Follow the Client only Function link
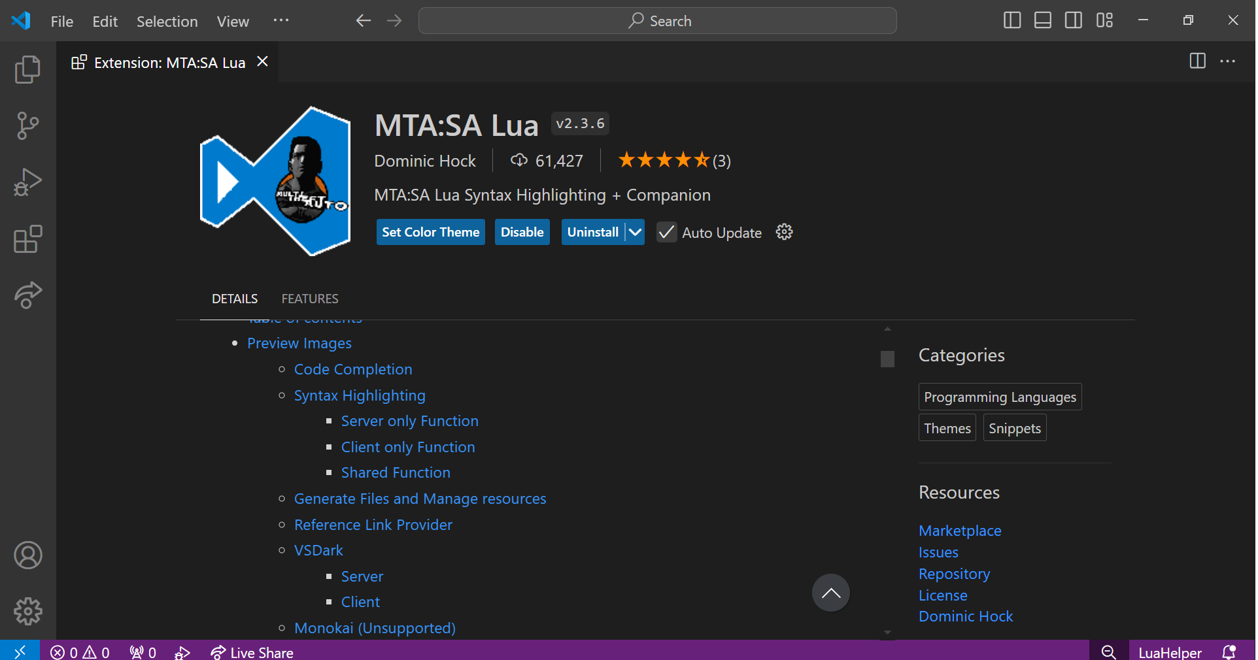The height and width of the screenshot is (660, 1258). [408, 447]
